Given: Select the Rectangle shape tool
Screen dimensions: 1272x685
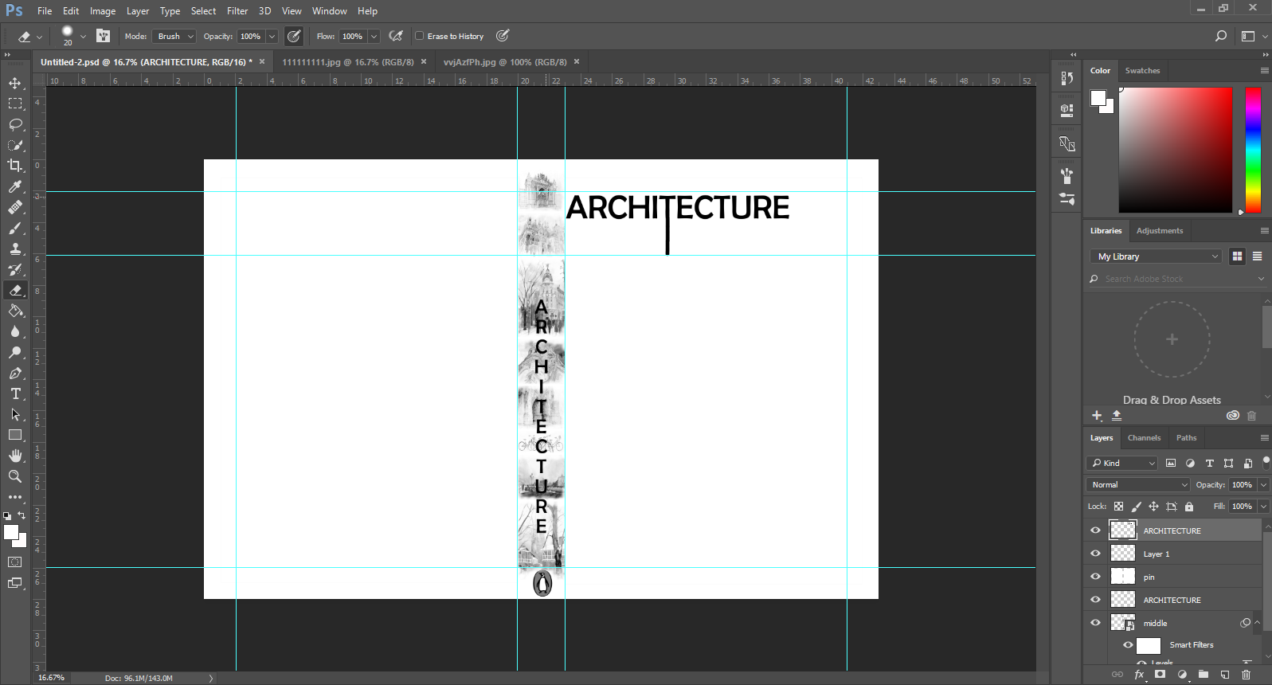Looking at the screenshot, I should coord(15,435).
